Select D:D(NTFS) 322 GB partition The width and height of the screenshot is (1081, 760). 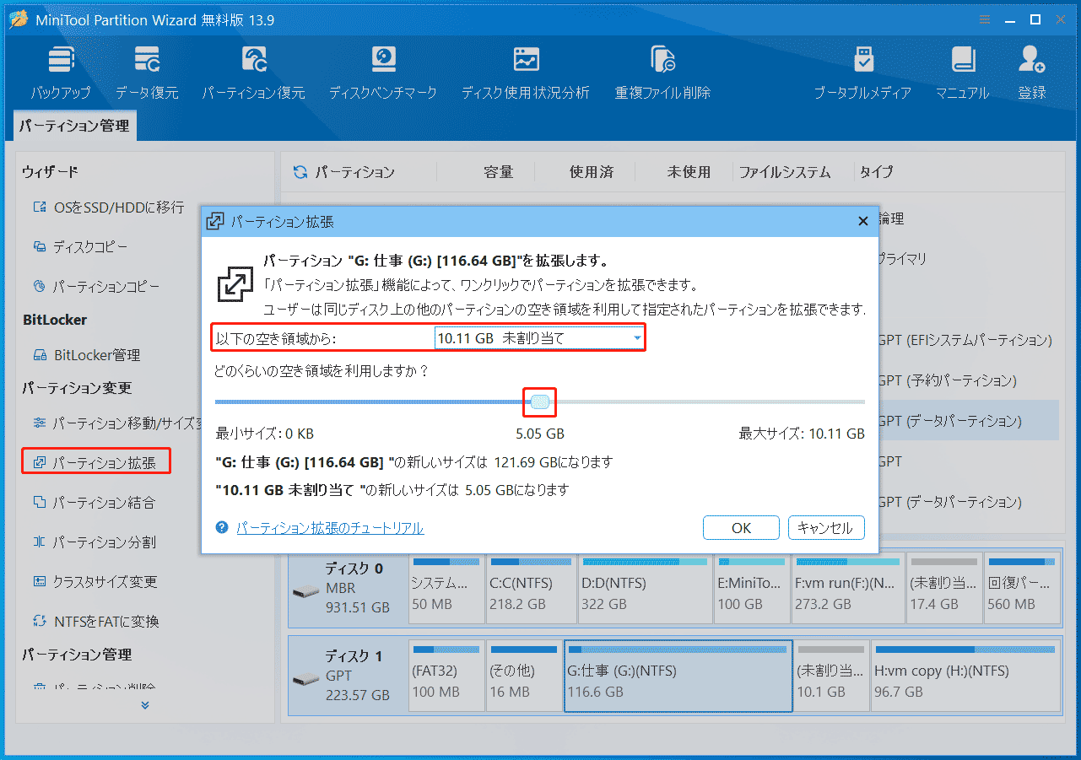645,588
